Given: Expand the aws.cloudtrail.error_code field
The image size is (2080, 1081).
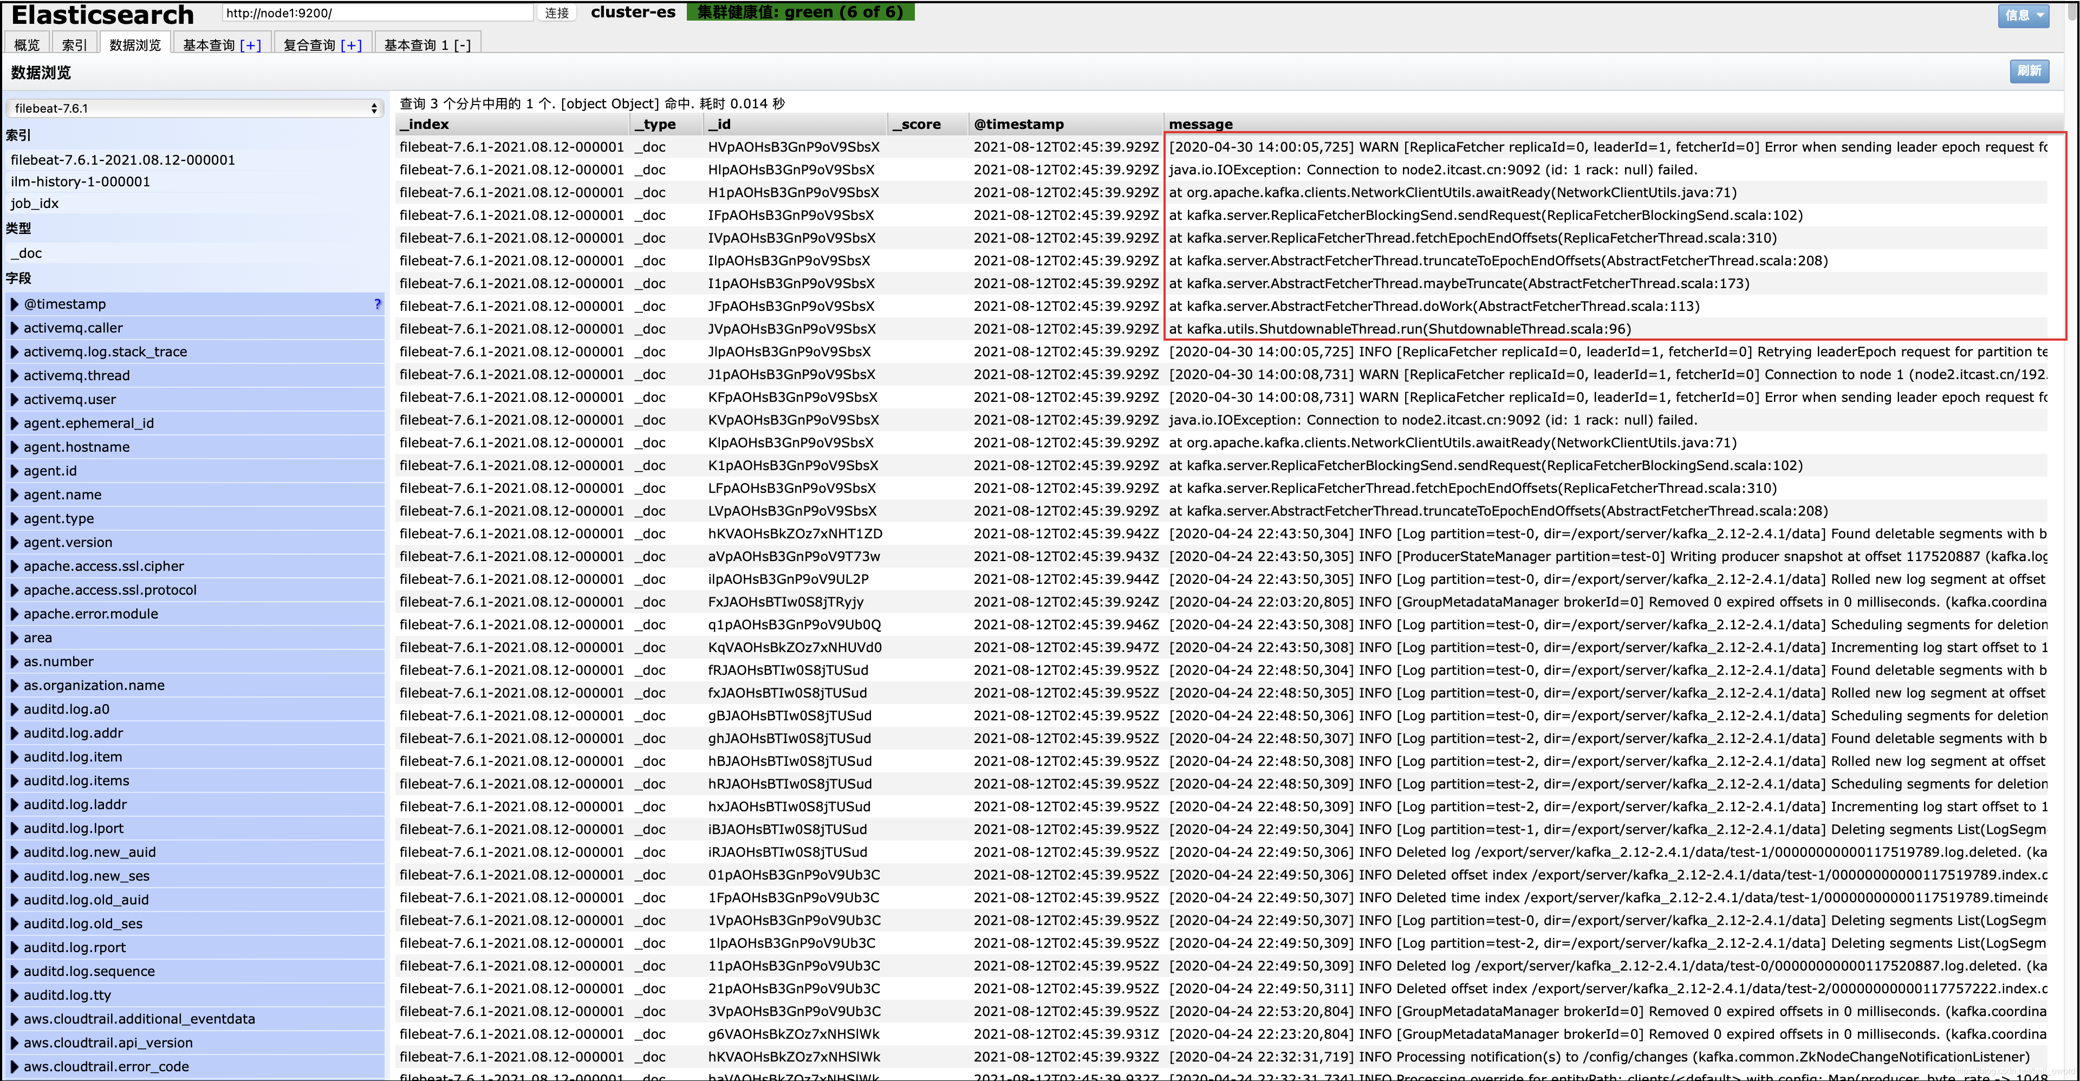Looking at the screenshot, I should coord(194,1066).
